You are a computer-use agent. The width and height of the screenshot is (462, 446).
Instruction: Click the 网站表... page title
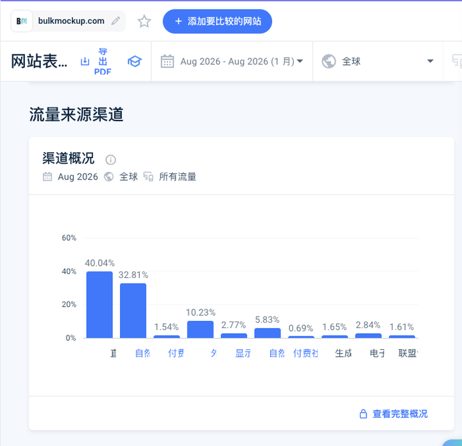[39, 61]
